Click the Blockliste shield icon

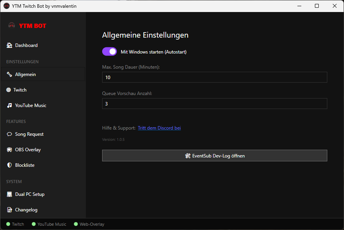tap(9, 165)
